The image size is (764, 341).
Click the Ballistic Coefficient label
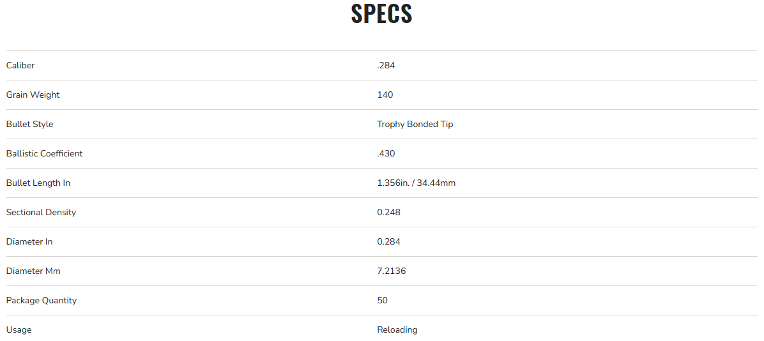click(x=44, y=153)
